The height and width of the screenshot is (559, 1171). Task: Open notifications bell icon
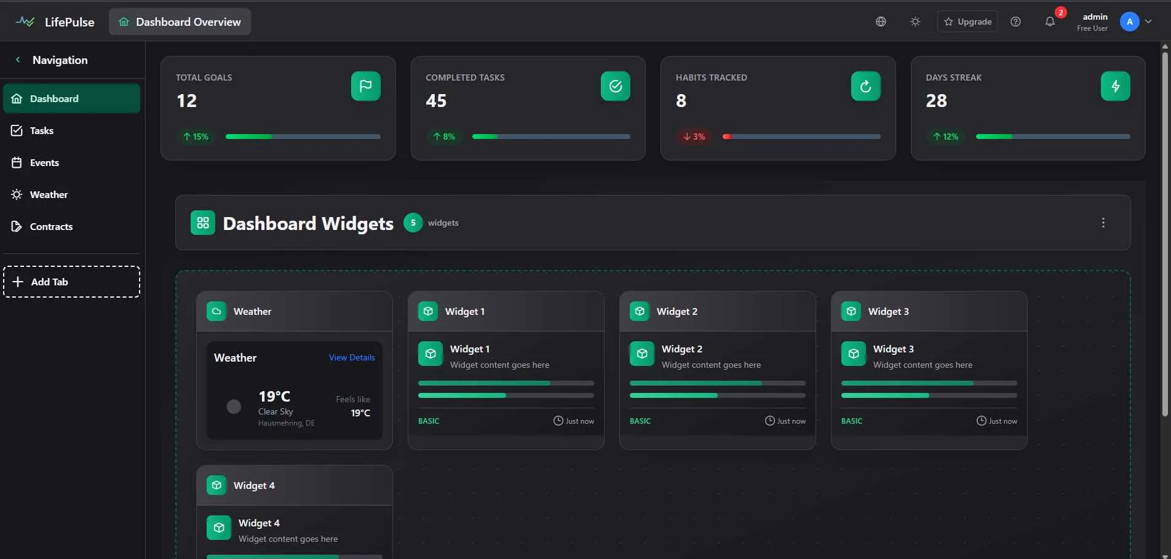tap(1050, 22)
